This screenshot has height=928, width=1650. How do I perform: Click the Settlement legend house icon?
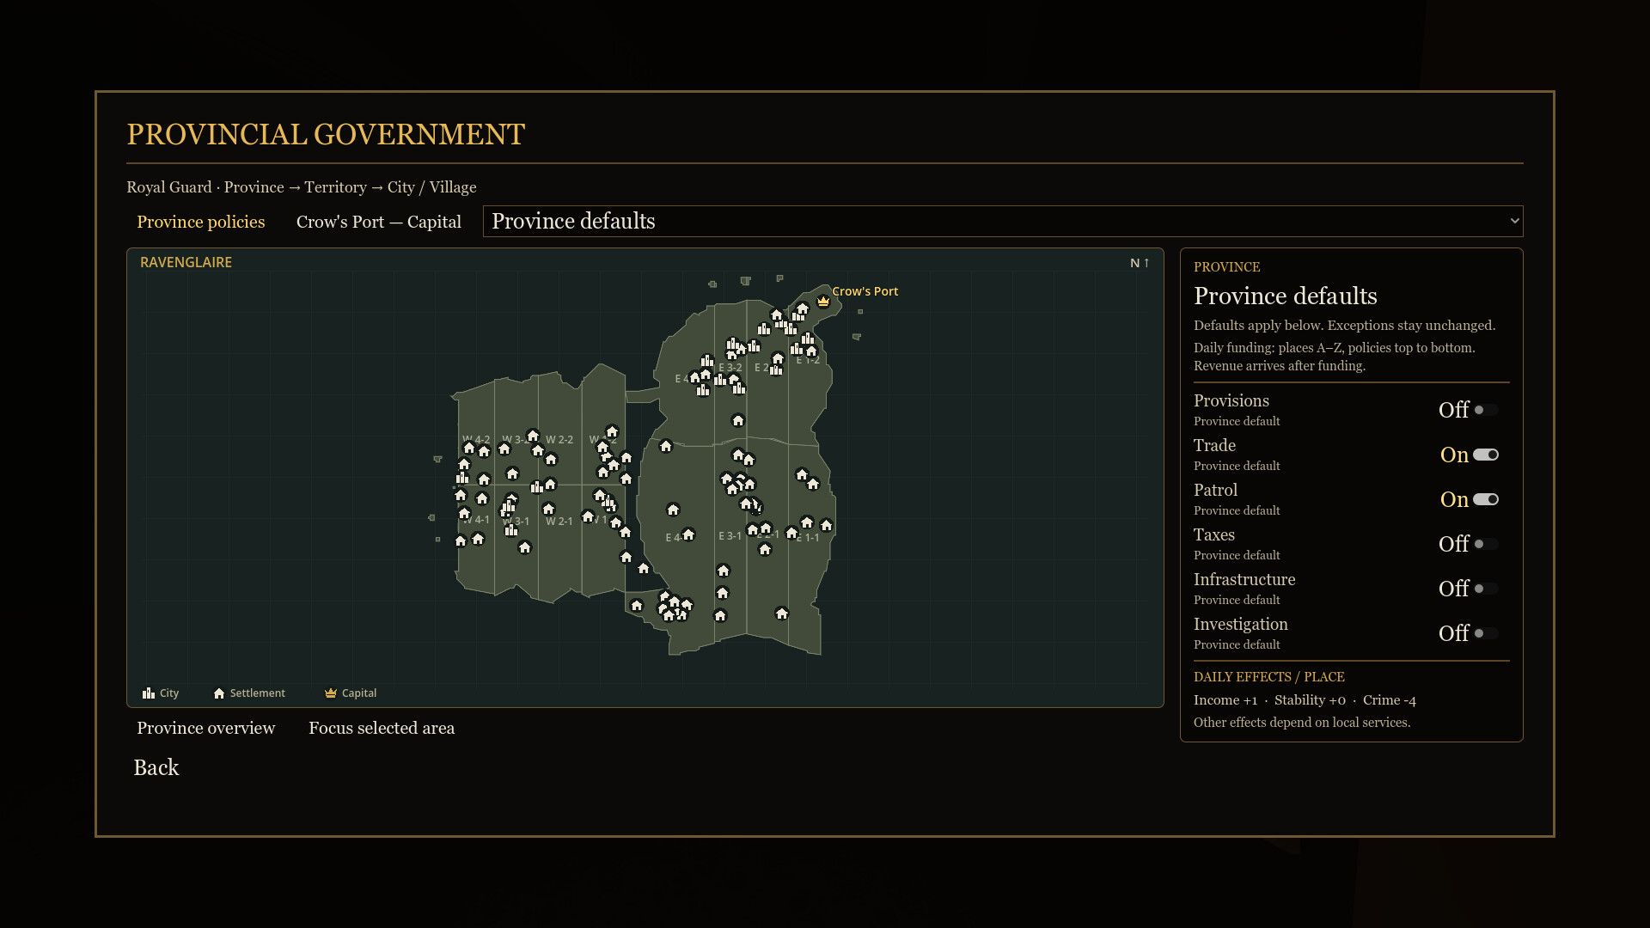[219, 693]
